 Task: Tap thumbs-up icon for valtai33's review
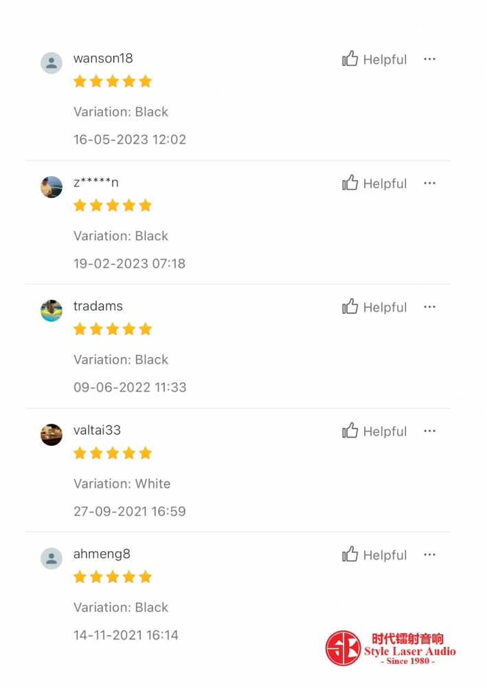(x=350, y=431)
